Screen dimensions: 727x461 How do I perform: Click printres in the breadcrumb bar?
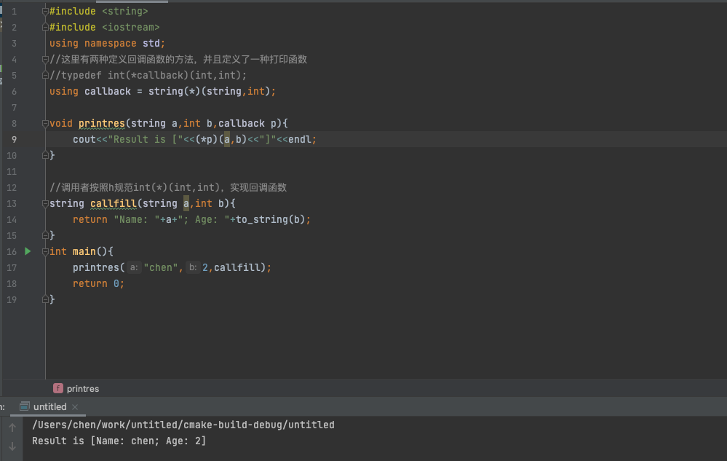coord(82,388)
